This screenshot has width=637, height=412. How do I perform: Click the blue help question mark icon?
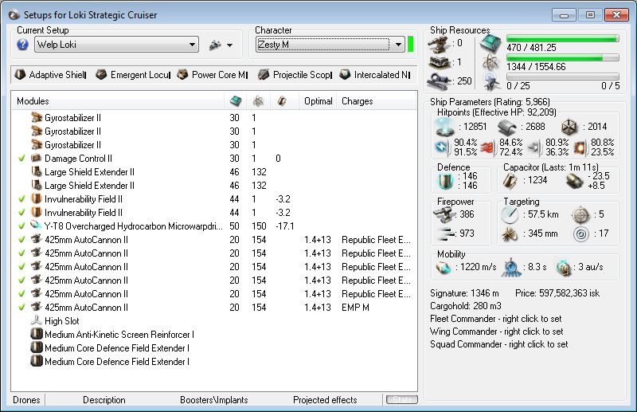click(x=23, y=45)
